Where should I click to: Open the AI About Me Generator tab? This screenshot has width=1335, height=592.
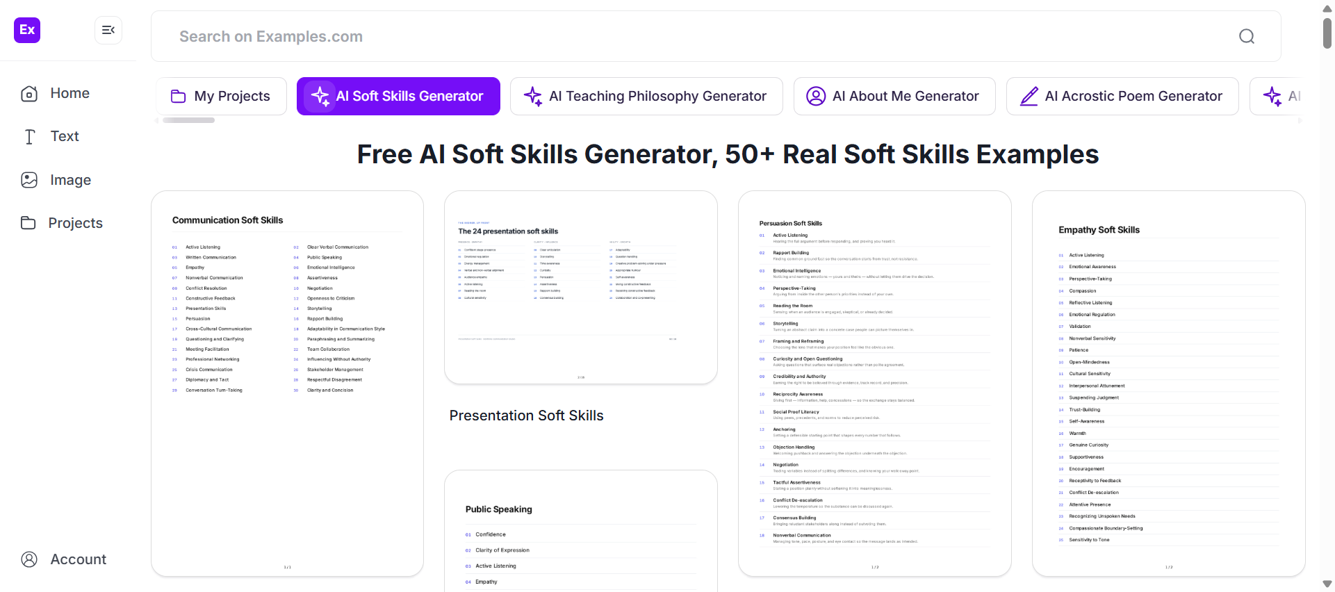click(x=894, y=96)
